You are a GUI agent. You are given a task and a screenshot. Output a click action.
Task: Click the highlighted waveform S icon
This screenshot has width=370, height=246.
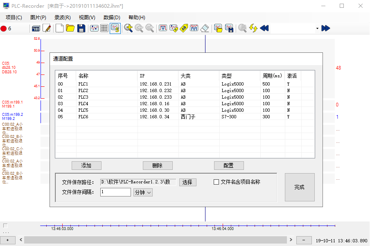115,28
